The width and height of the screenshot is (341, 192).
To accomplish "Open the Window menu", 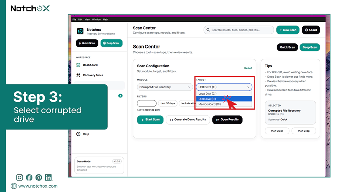I will (x=96, y=20).
